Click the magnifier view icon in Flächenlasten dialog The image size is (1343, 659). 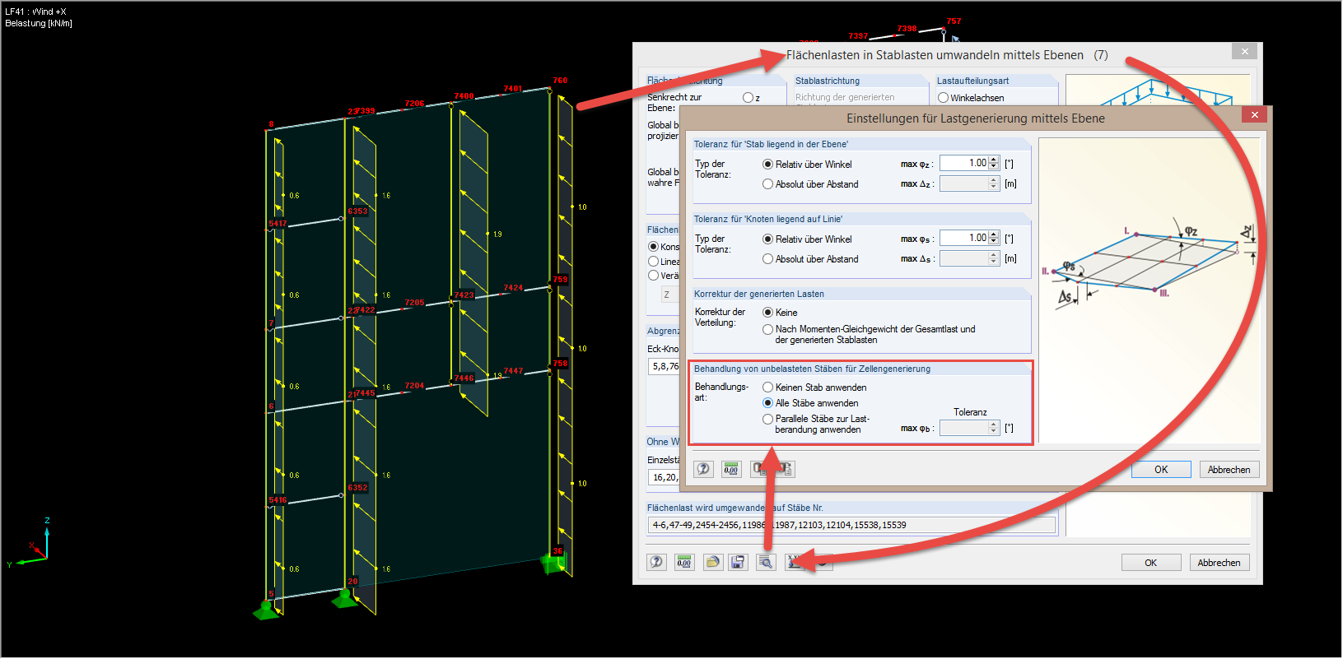(767, 562)
